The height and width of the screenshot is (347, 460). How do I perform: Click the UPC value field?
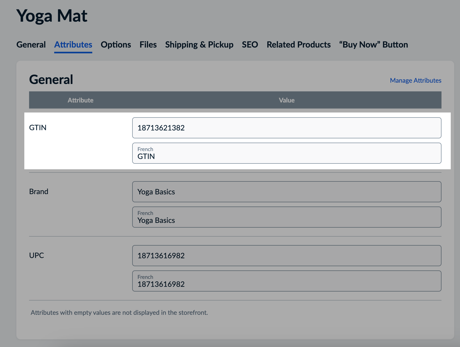(287, 255)
